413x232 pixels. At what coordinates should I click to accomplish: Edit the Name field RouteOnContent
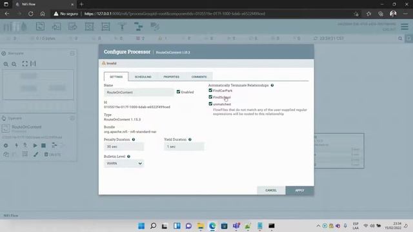point(139,92)
